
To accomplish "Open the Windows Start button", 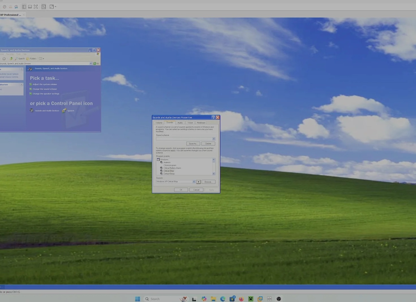I will tap(138, 299).
